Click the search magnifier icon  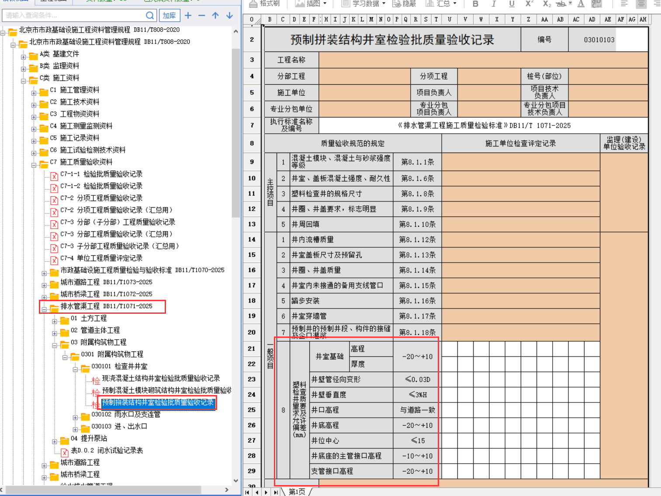coord(149,15)
